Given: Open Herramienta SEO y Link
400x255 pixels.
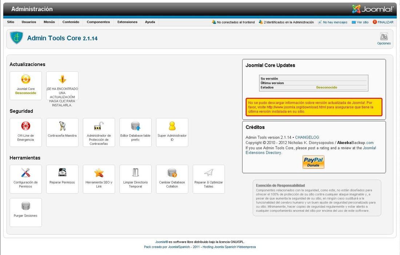Looking at the screenshot, I should point(99,179).
